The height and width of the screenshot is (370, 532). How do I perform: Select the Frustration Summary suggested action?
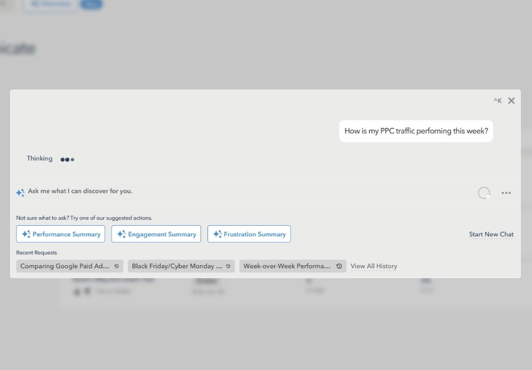click(249, 234)
